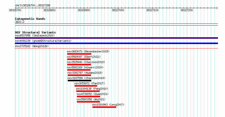Open the nsv5892269 (Almarri2020) variant label
The height and width of the screenshot is (117, 225).
[x=85, y=67]
